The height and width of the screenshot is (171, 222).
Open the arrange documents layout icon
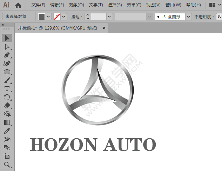click(212, 5)
